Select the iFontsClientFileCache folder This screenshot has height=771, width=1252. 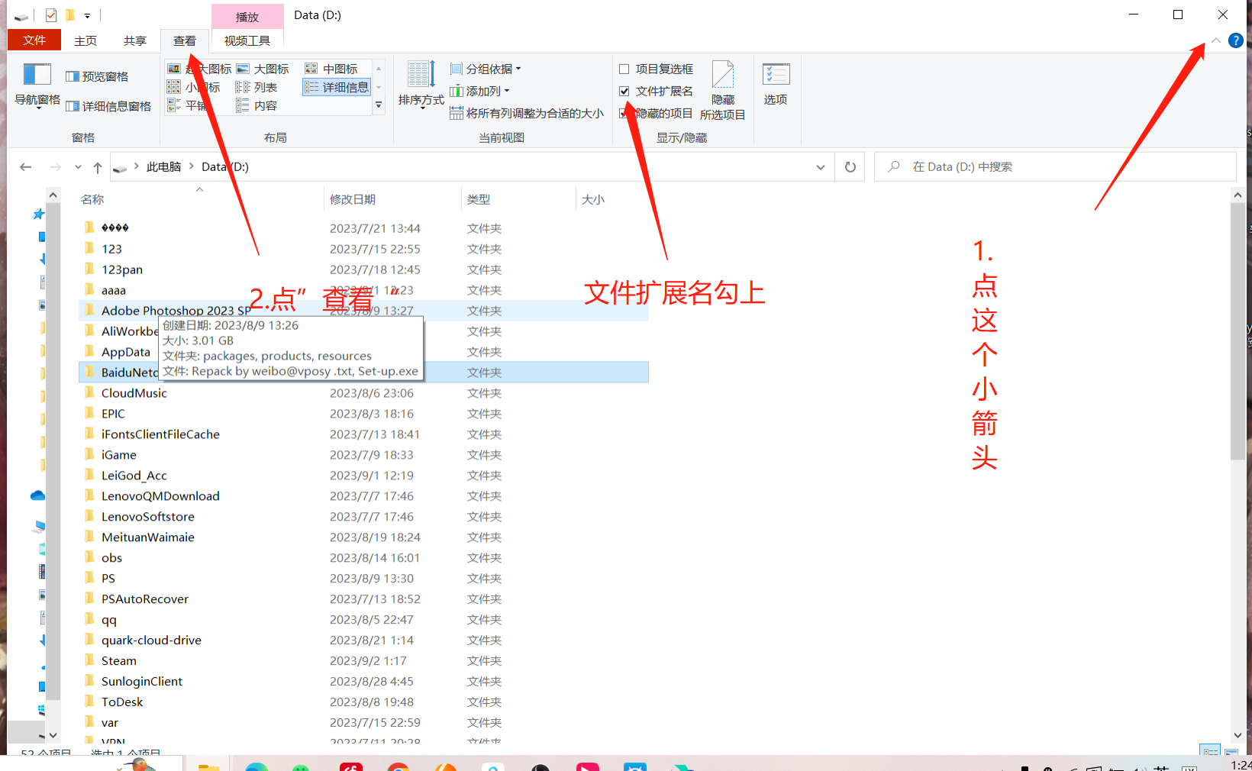pyautogui.click(x=160, y=434)
